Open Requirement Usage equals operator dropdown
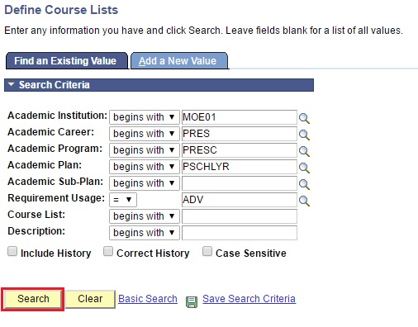Screen dimensions: 418x327 123,200
